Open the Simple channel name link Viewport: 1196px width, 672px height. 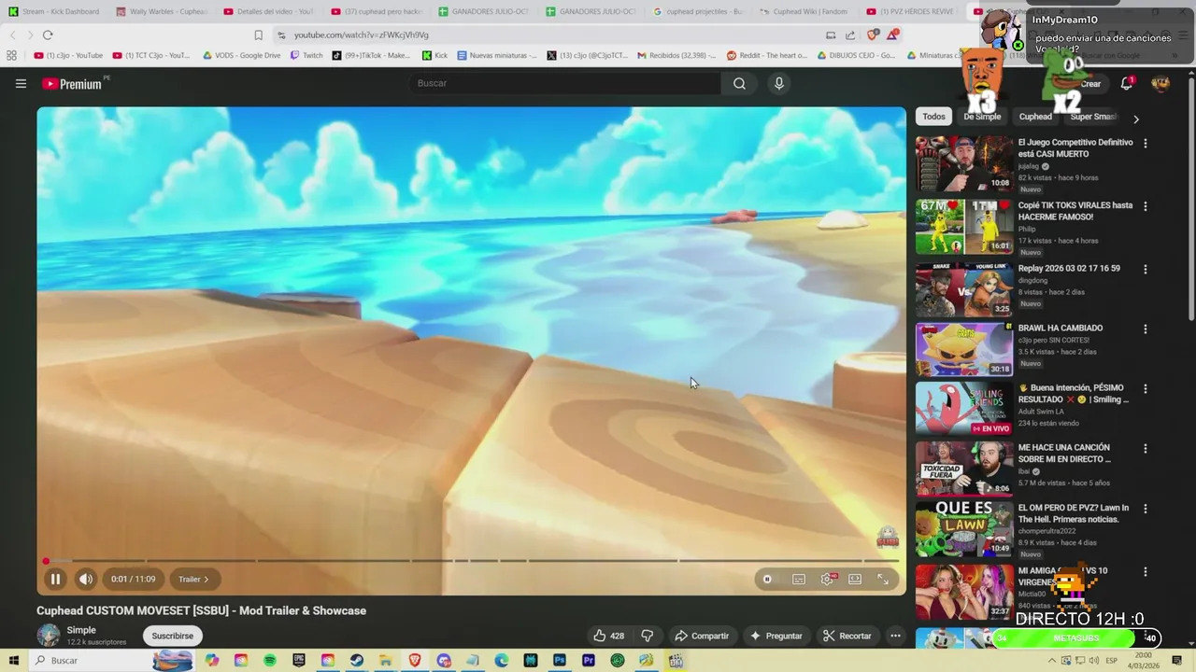pyautogui.click(x=81, y=630)
